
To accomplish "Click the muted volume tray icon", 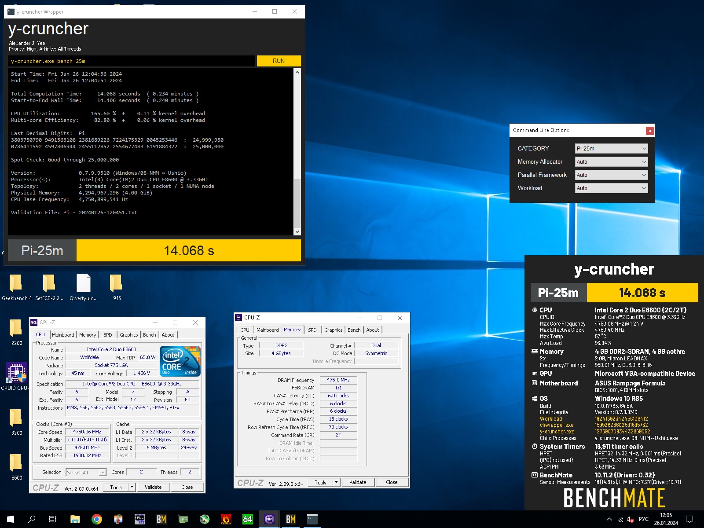I will (630, 519).
